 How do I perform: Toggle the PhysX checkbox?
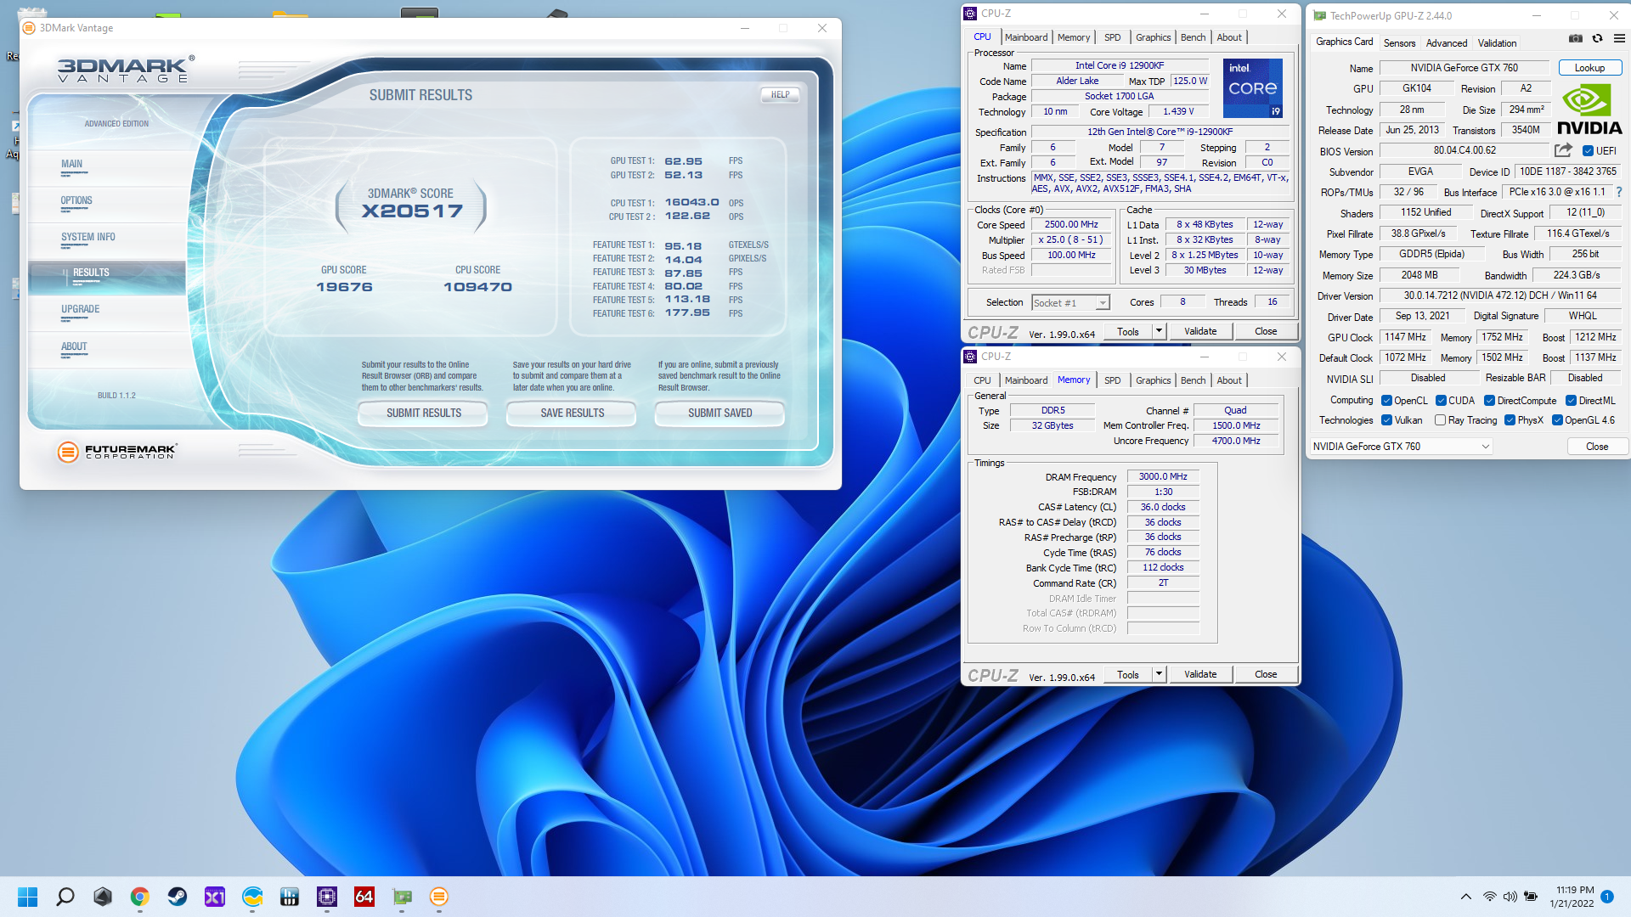pos(1510,420)
